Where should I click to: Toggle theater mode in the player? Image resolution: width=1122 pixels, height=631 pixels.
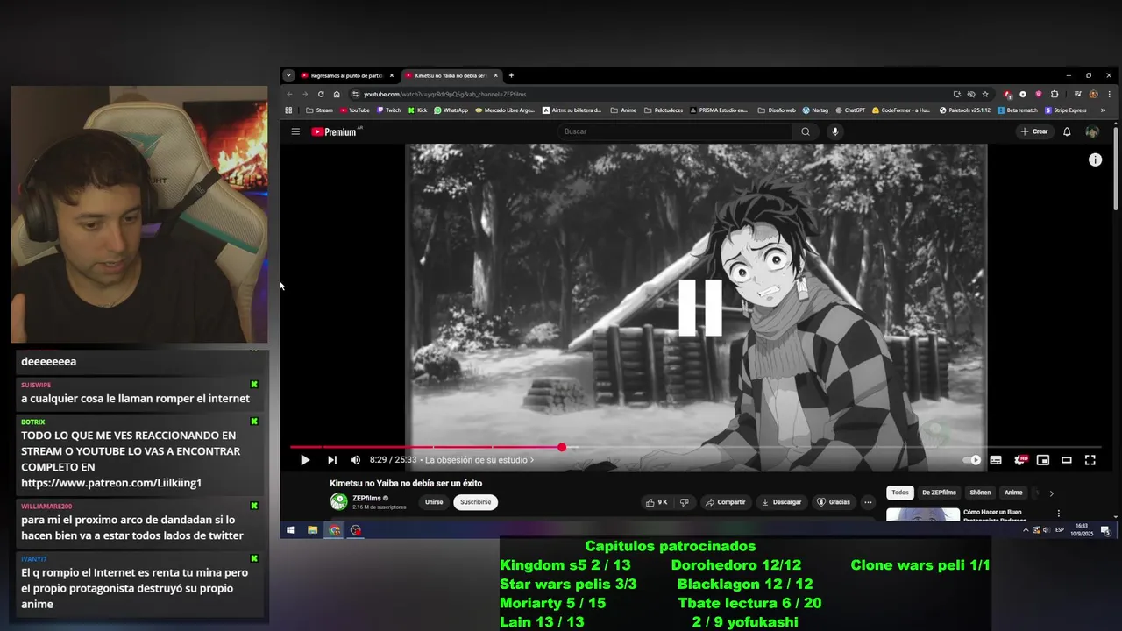(1067, 460)
